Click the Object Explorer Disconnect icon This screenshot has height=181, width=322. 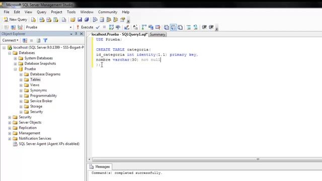click(25, 40)
